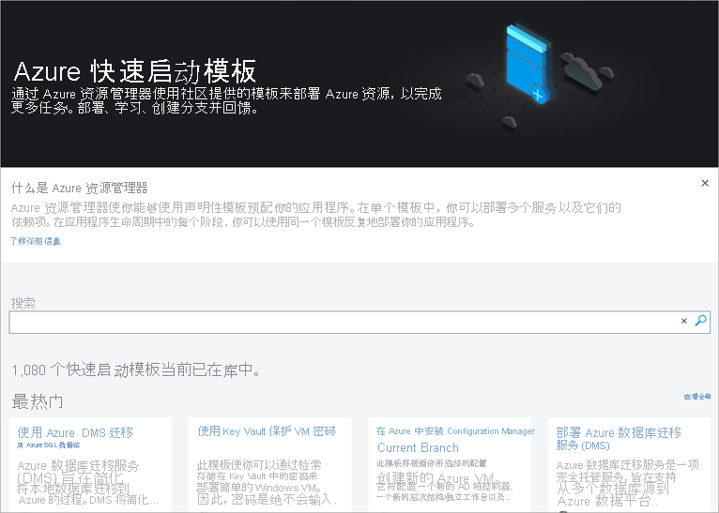Open the 使用 Key Vault 保护 VM 密码 template

[267, 431]
